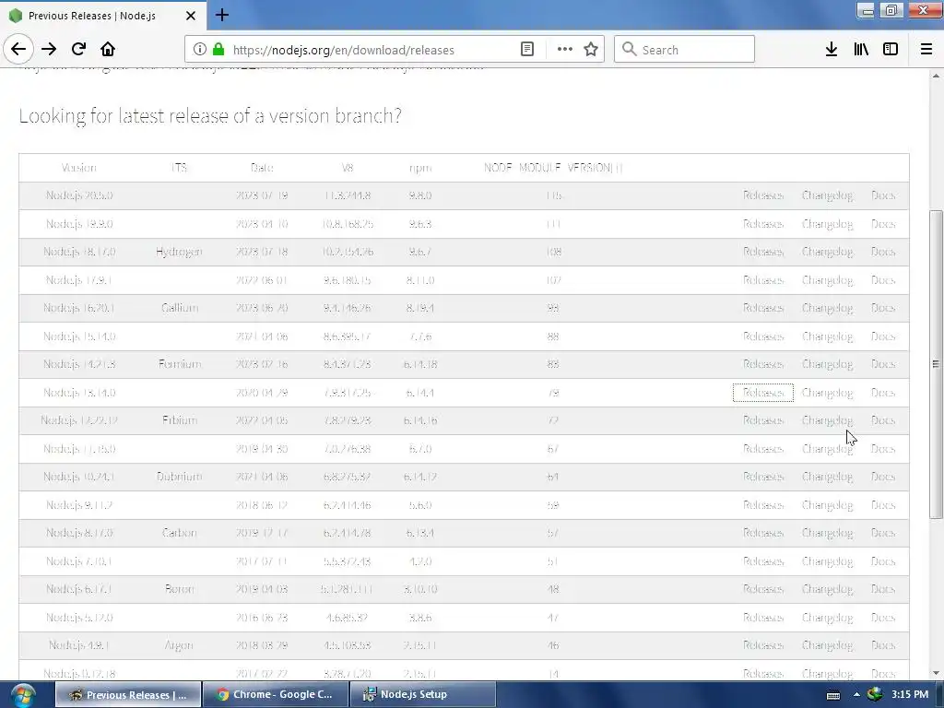Click the Hydrogen LTS codename cell
The image size is (944, 708).
[x=180, y=252]
